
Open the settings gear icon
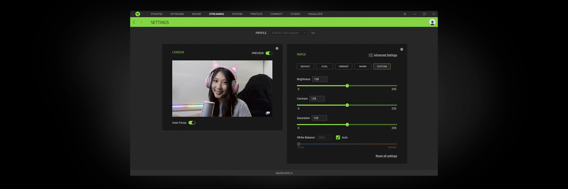pos(405,14)
